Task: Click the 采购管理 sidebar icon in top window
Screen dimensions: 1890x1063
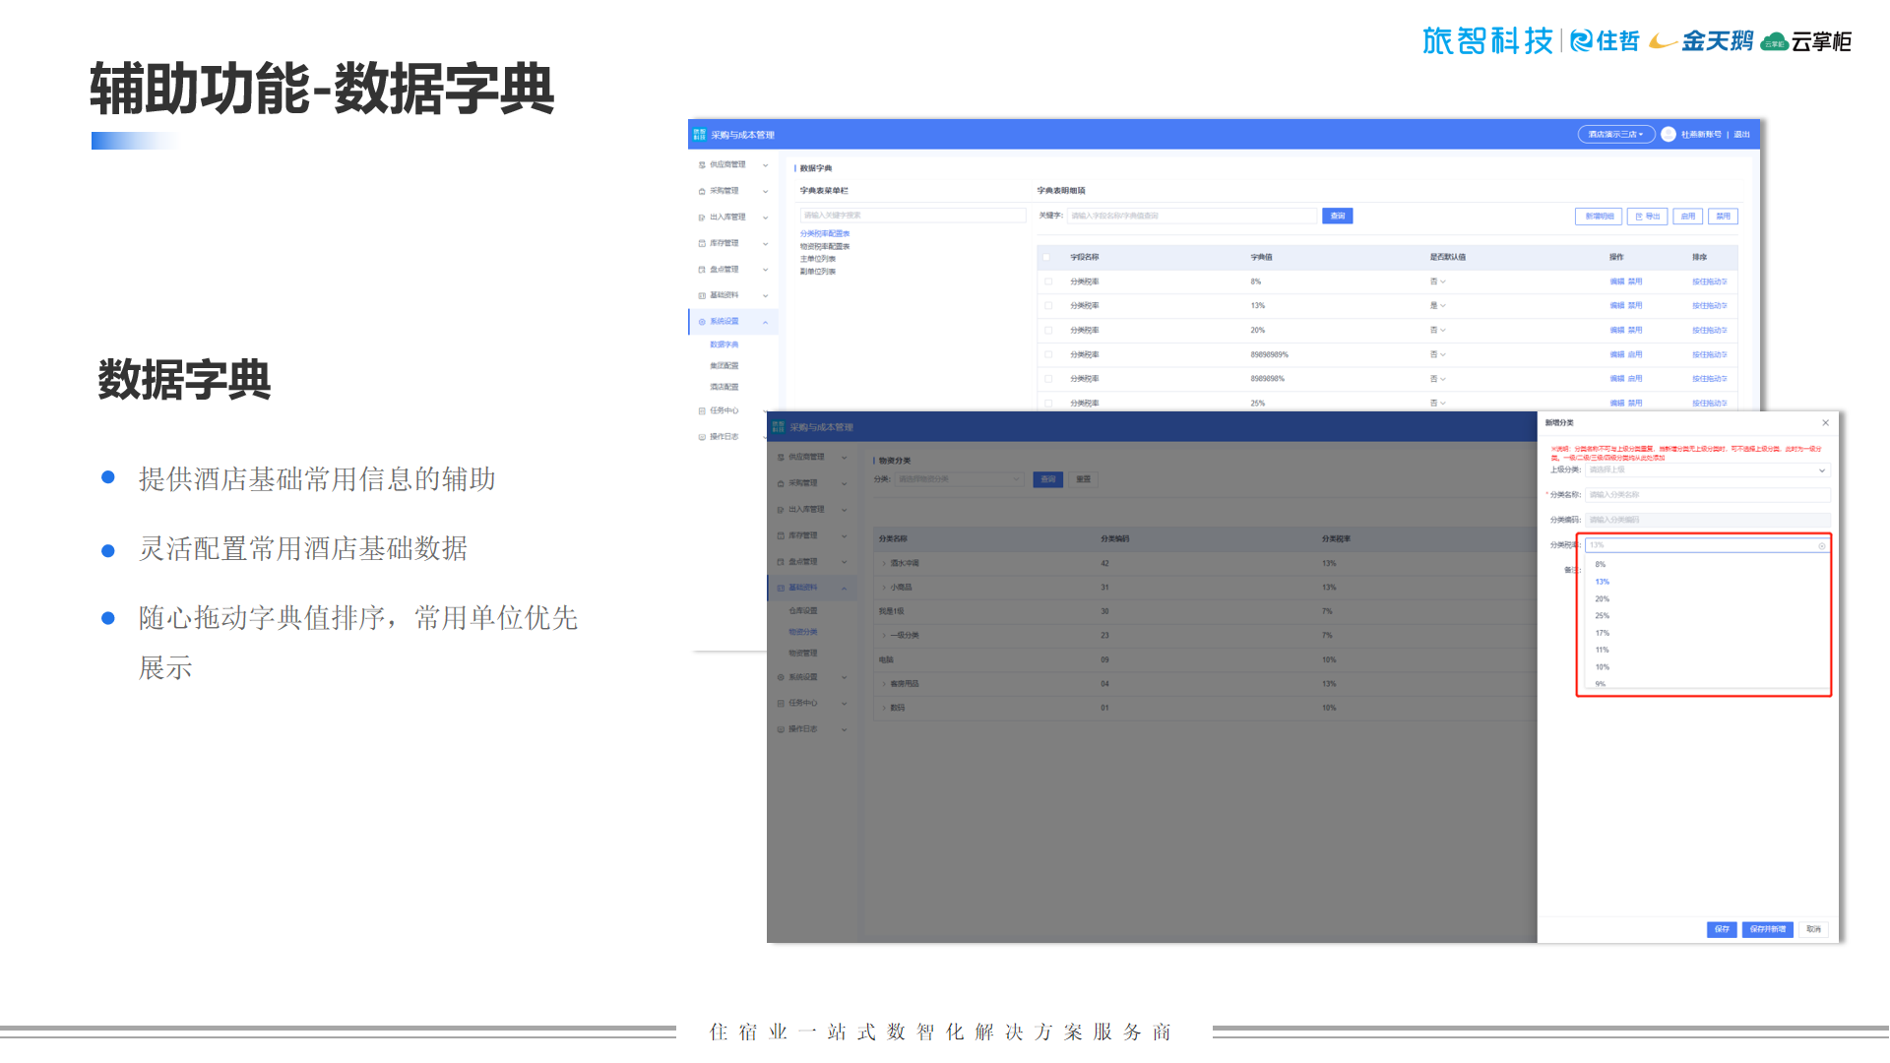Action: click(702, 191)
